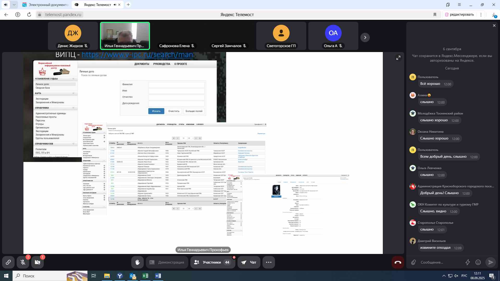The image size is (500, 281).
Task: Toggle the Чат chat panel button
Action: point(248,262)
